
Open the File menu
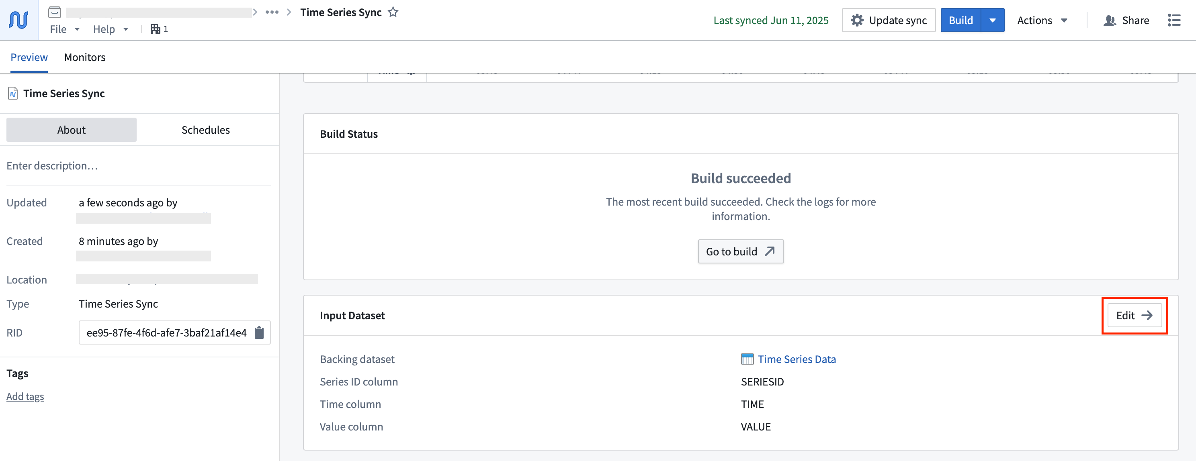pyautogui.click(x=63, y=29)
